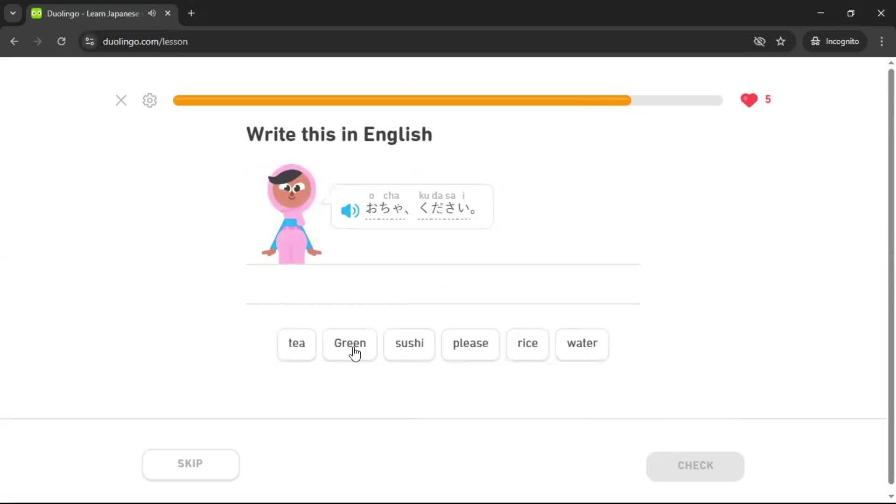Select the word tile 'sushi'
Viewport: 896px width, 504px height.
(409, 344)
